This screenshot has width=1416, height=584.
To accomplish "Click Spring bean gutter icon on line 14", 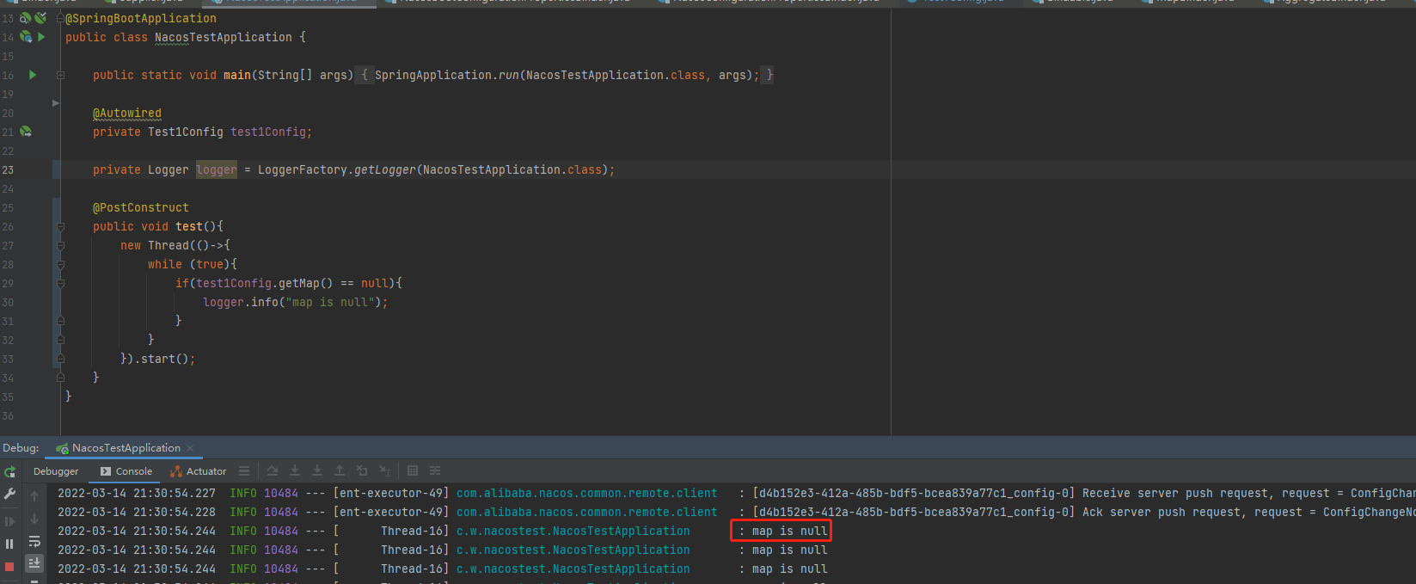I will tap(26, 37).
